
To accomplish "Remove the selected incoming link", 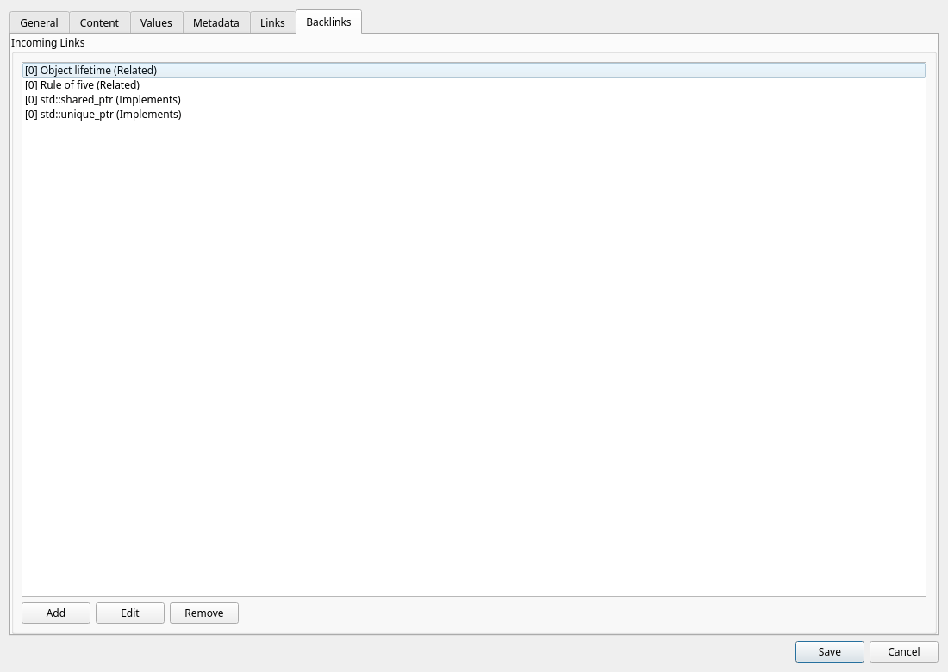I will click(x=203, y=613).
